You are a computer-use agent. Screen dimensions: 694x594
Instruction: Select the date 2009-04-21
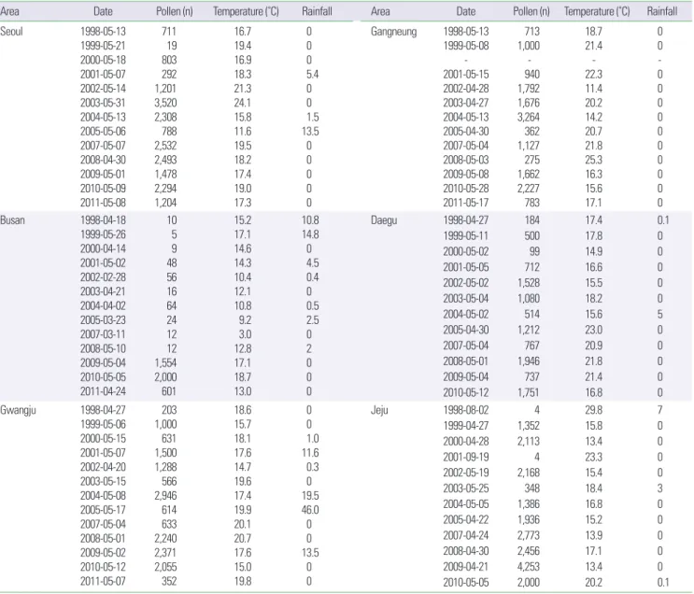pyautogui.click(x=466, y=567)
